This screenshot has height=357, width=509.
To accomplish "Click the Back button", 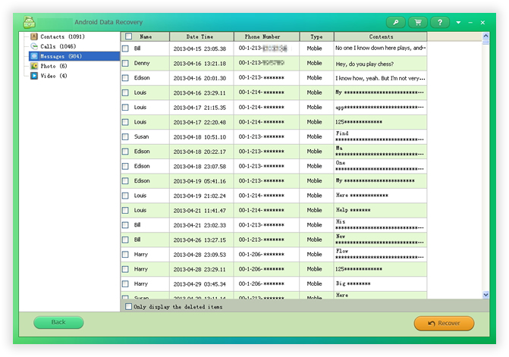I will coord(58,322).
